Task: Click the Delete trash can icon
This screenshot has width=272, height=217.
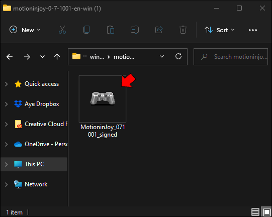Action: (x=183, y=30)
